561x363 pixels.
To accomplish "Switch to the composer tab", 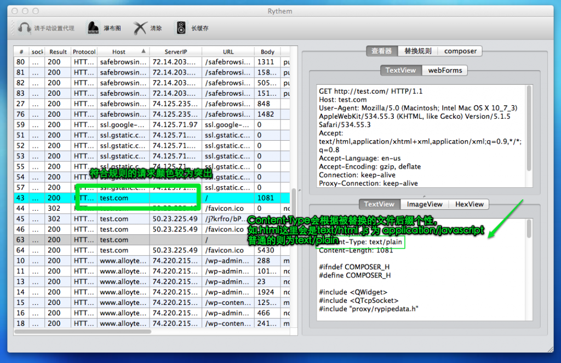I will tap(460, 51).
